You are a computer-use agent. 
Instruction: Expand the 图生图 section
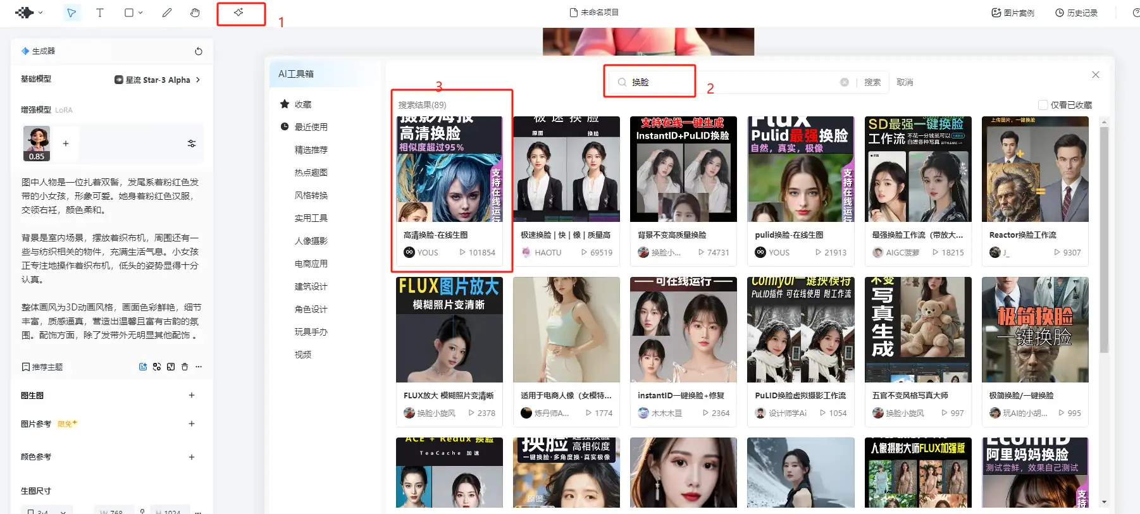coord(192,395)
